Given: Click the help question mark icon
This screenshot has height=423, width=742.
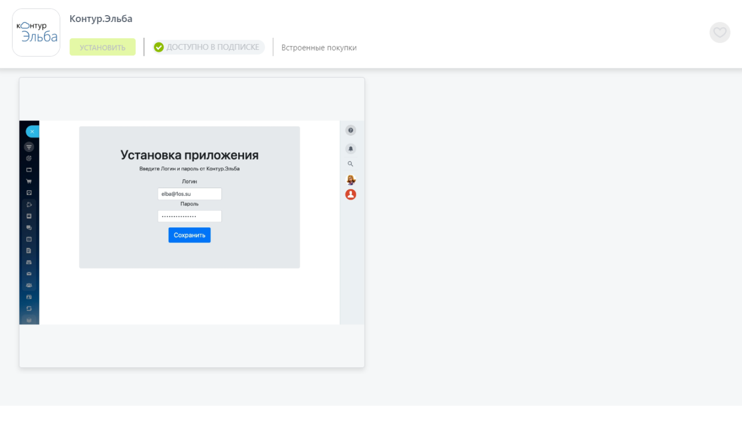Looking at the screenshot, I should [x=351, y=131].
